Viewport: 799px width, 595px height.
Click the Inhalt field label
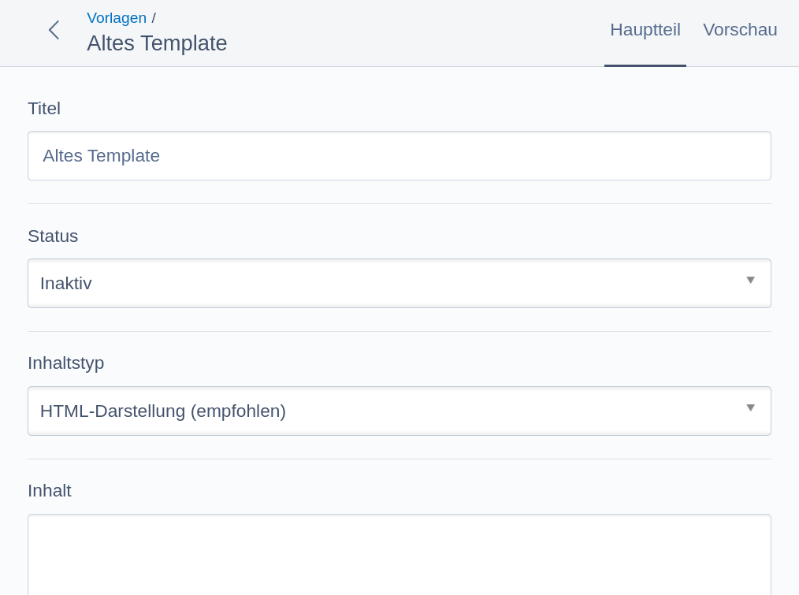pos(50,490)
